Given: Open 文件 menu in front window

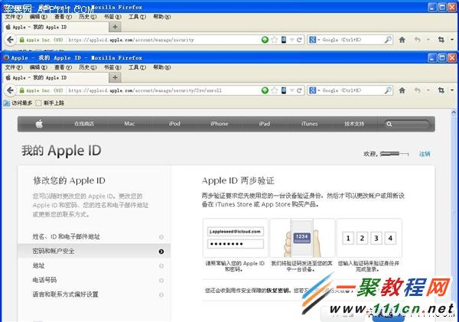Looking at the screenshot, I should (14, 67).
